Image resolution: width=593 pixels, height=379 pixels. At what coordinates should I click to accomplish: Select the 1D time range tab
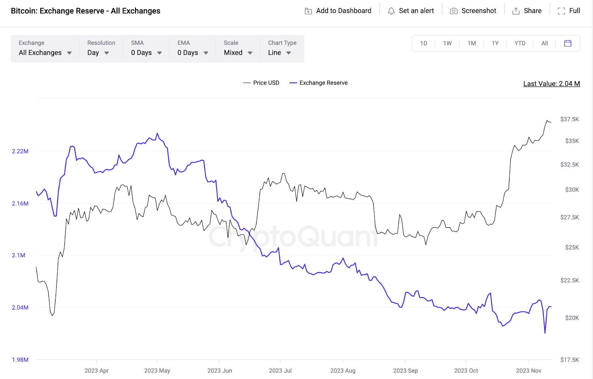(x=424, y=43)
